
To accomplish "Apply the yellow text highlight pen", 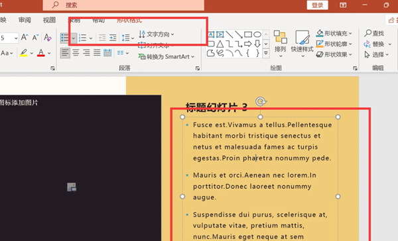I will pos(24,53).
